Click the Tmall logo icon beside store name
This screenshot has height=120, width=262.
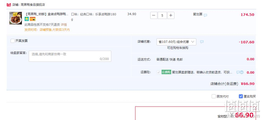(x=9, y=5)
